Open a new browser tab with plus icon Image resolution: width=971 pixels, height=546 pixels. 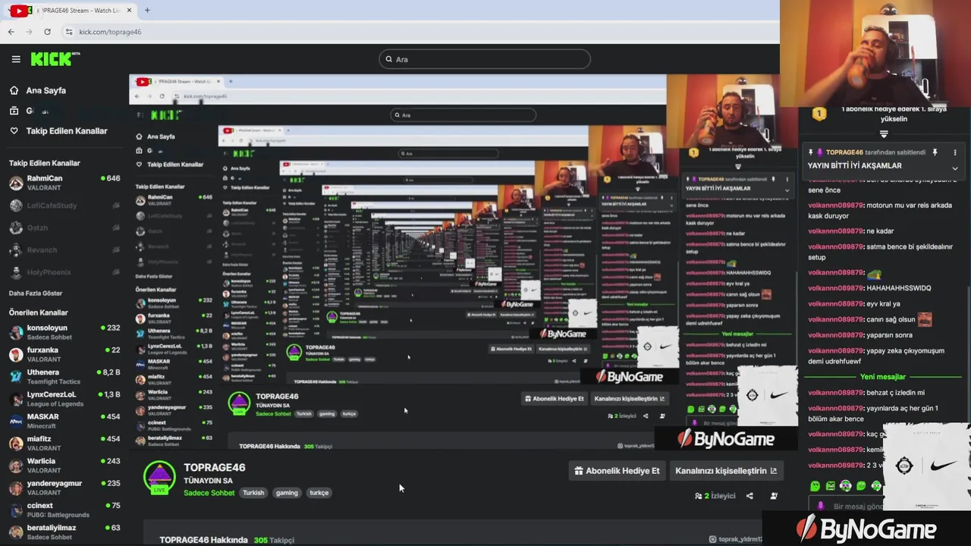click(x=147, y=11)
